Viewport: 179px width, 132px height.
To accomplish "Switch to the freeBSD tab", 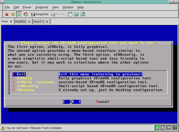I will pyautogui.click(x=21, y=22).
